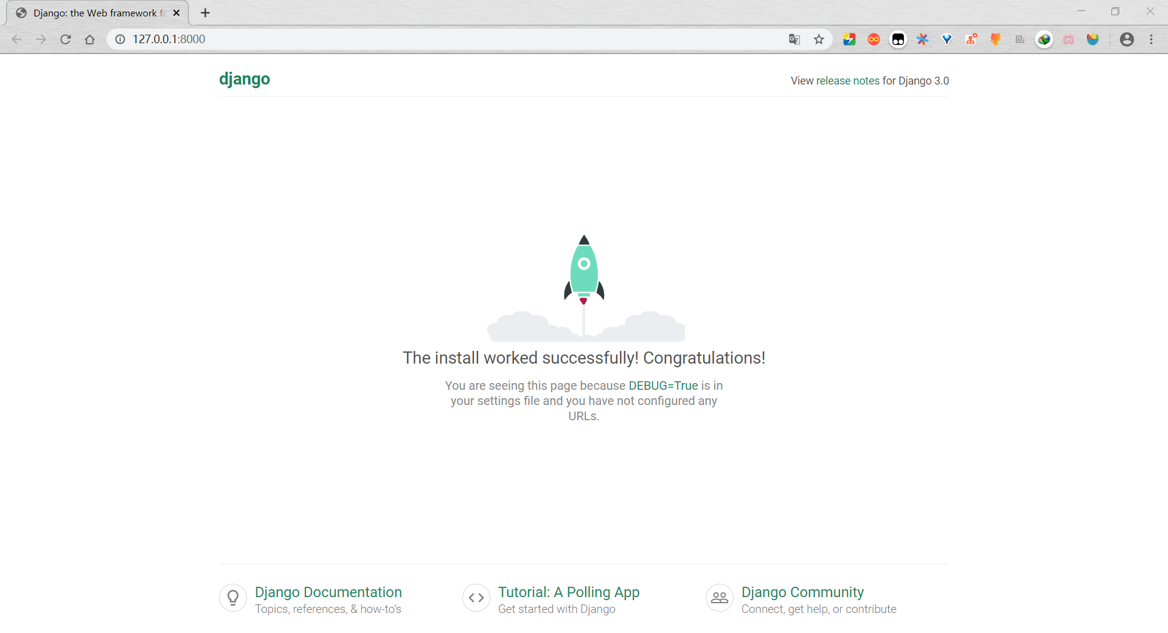Viewport: 1168px width, 633px height.
Task: Open Tutorial: A Polling App link
Action: click(569, 592)
